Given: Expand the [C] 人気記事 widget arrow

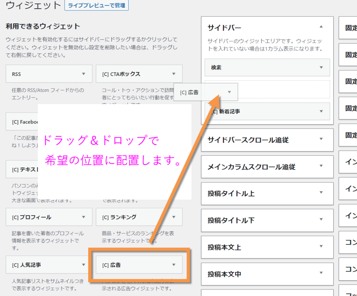Looking at the screenshot, I should click(83, 265).
